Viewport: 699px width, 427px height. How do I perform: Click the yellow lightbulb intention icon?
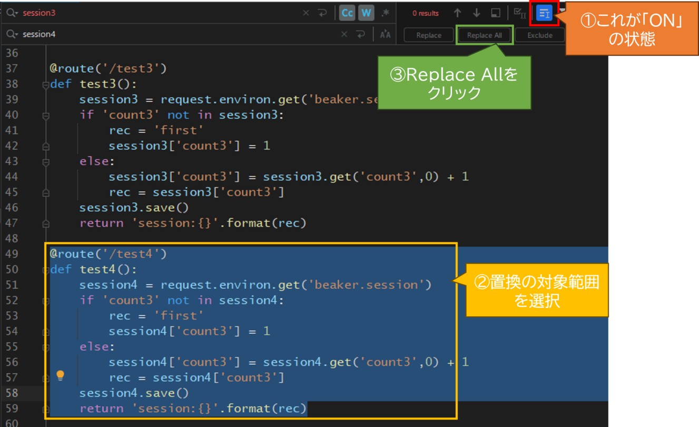pos(61,375)
